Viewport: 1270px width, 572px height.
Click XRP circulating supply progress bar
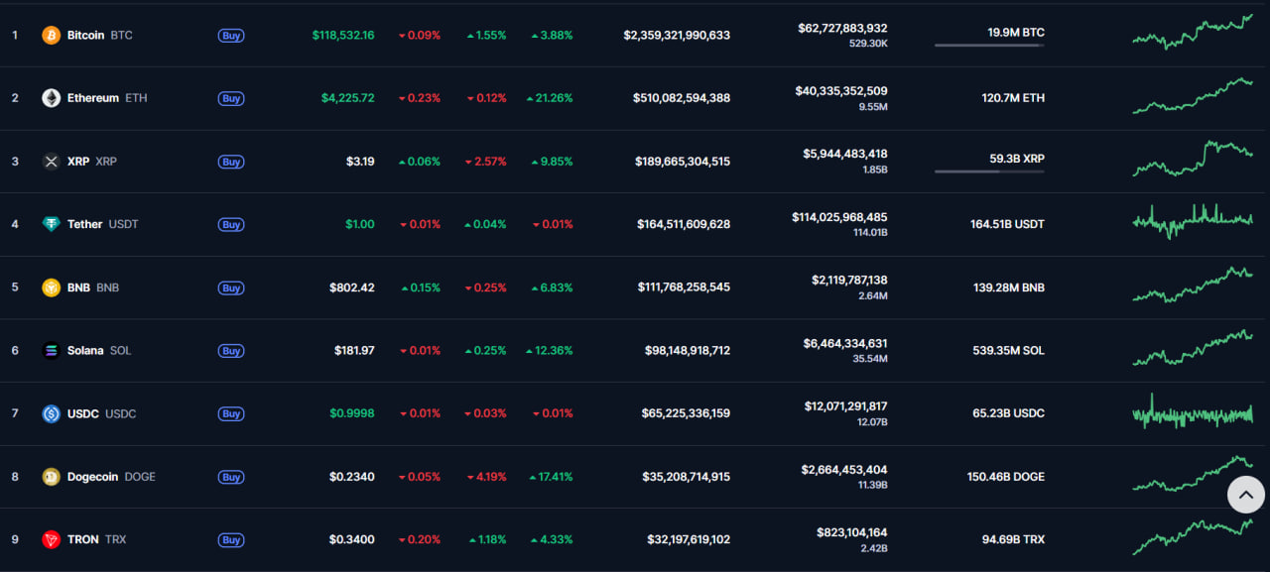point(989,171)
